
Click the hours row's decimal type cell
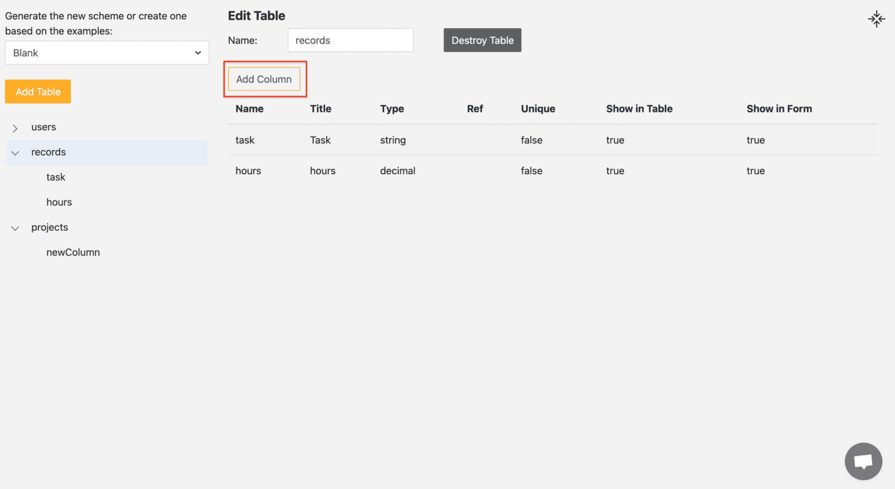[397, 171]
